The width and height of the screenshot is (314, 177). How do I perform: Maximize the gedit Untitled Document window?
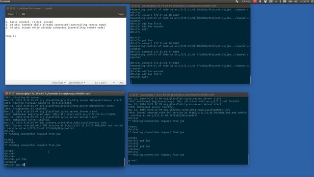click(x=14, y=8)
